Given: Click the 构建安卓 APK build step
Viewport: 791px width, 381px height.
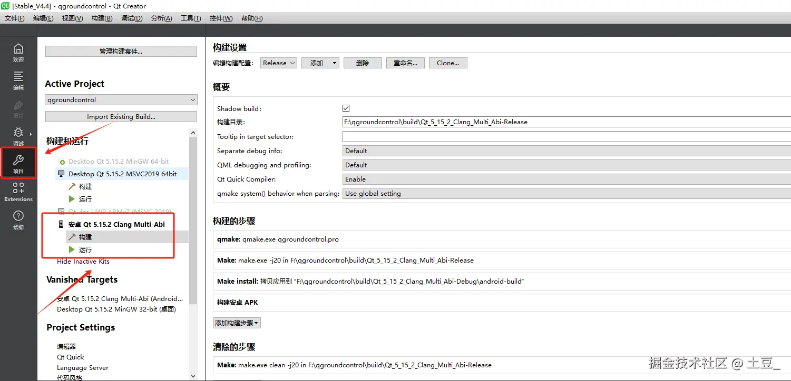Looking at the screenshot, I should [502, 302].
